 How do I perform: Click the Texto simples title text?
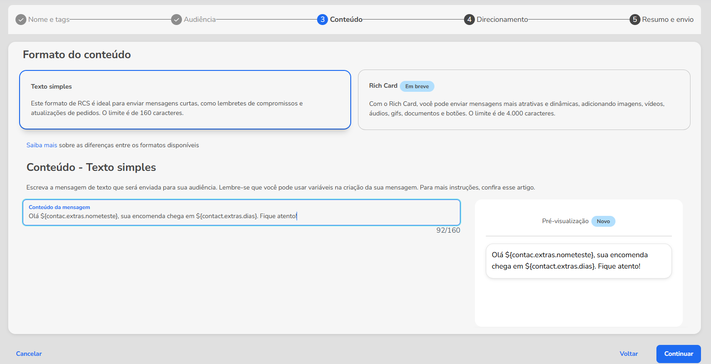51,86
